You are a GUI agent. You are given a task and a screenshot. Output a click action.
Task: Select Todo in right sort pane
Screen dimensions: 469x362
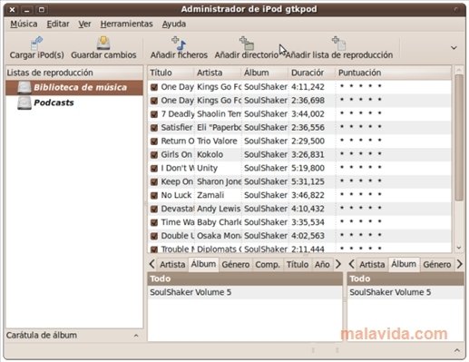click(405, 279)
